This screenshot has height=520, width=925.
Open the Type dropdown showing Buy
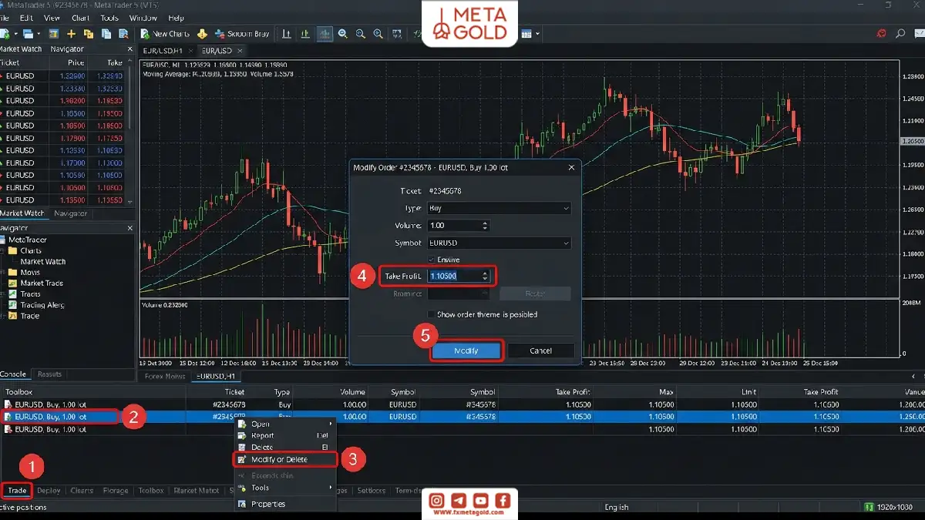pos(499,208)
